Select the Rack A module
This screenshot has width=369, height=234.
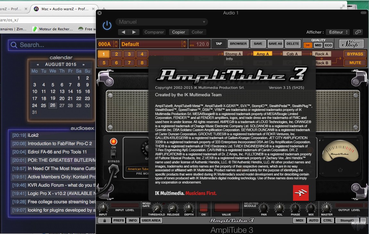322,54
